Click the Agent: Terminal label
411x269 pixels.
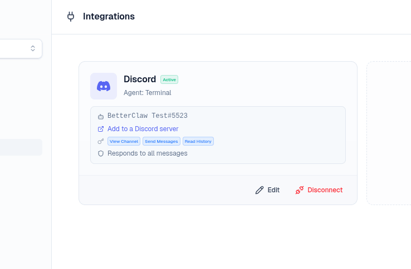click(x=148, y=93)
